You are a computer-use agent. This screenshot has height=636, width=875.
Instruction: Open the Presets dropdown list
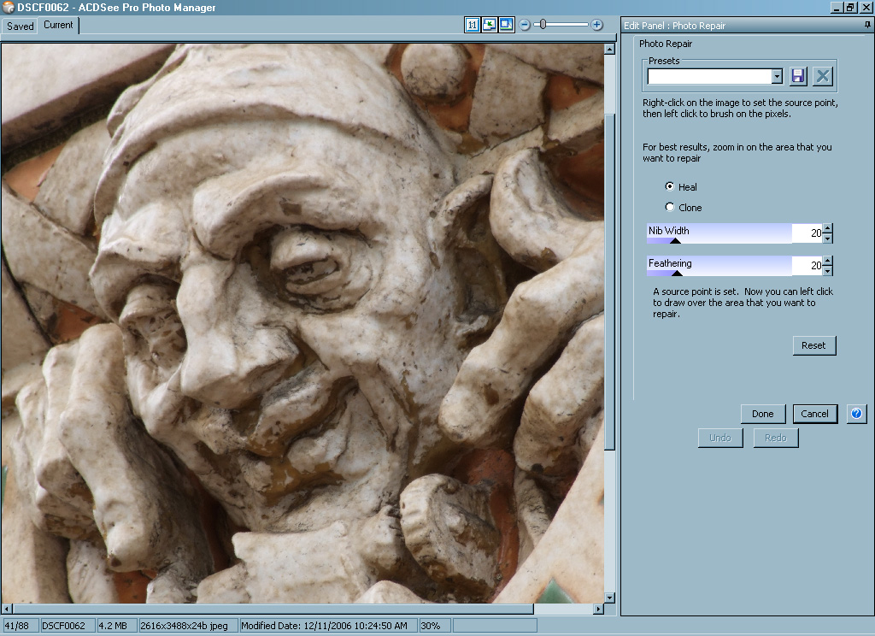pos(777,77)
